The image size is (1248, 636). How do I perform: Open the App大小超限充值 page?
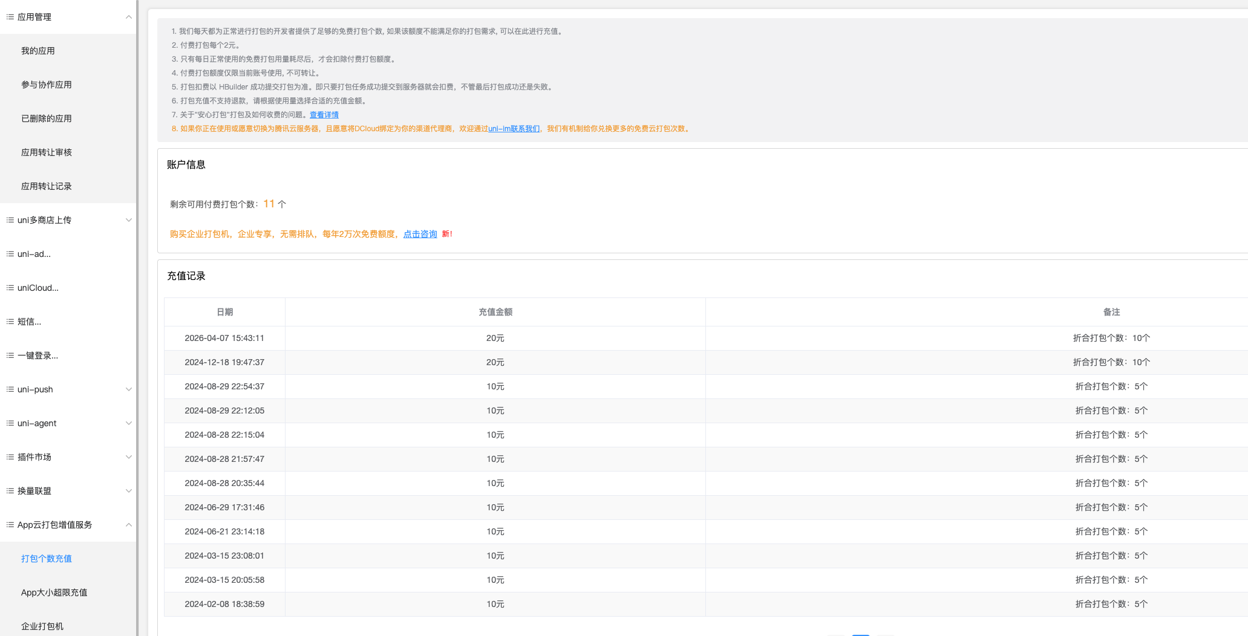click(54, 592)
